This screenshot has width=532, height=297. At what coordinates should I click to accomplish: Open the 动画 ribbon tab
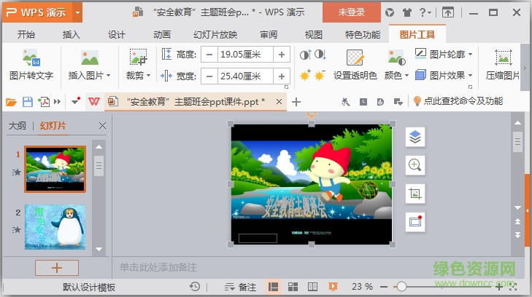click(x=162, y=34)
